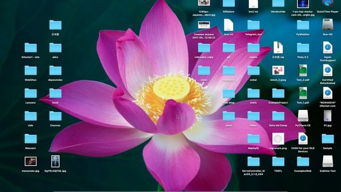Select the 1-pc-top-marka-cam-shi...argile.jpg image
Viewport: 341px width, 192px height.
pyautogui.click(x=303, y=4)
